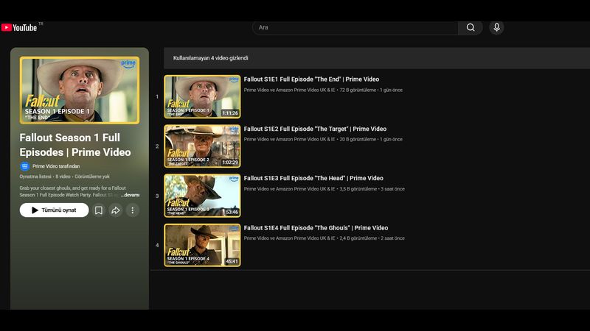Save playlist with bookmark icon
Screen dimensions: 590x331
tap(99, 210)
